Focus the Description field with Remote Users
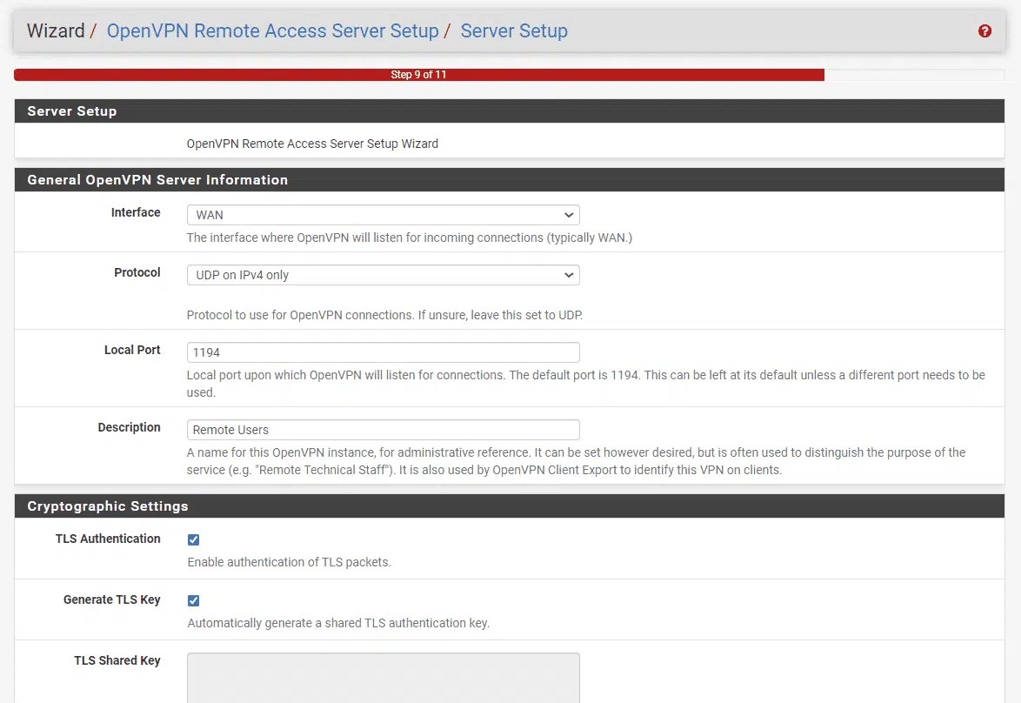The image size is (1021, 703). (x=383, y=430)
